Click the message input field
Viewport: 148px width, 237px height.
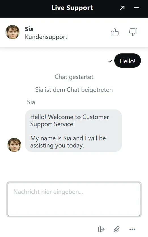pos(74,199)
